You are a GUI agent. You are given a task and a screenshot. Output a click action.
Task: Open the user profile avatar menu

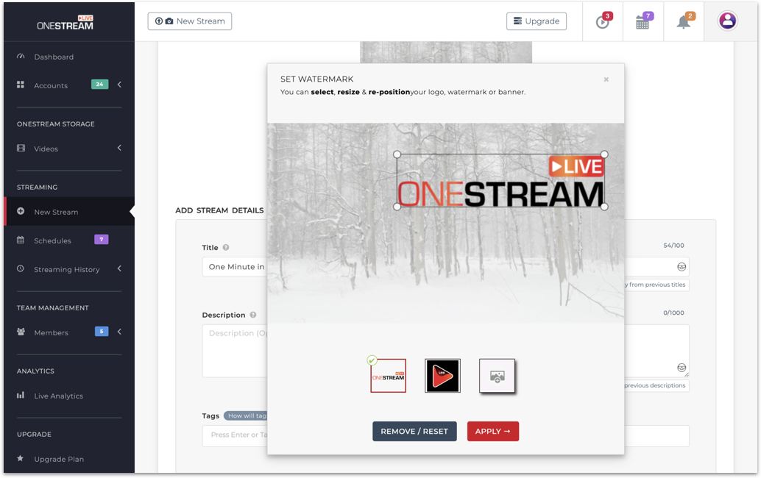click(727, 21)
